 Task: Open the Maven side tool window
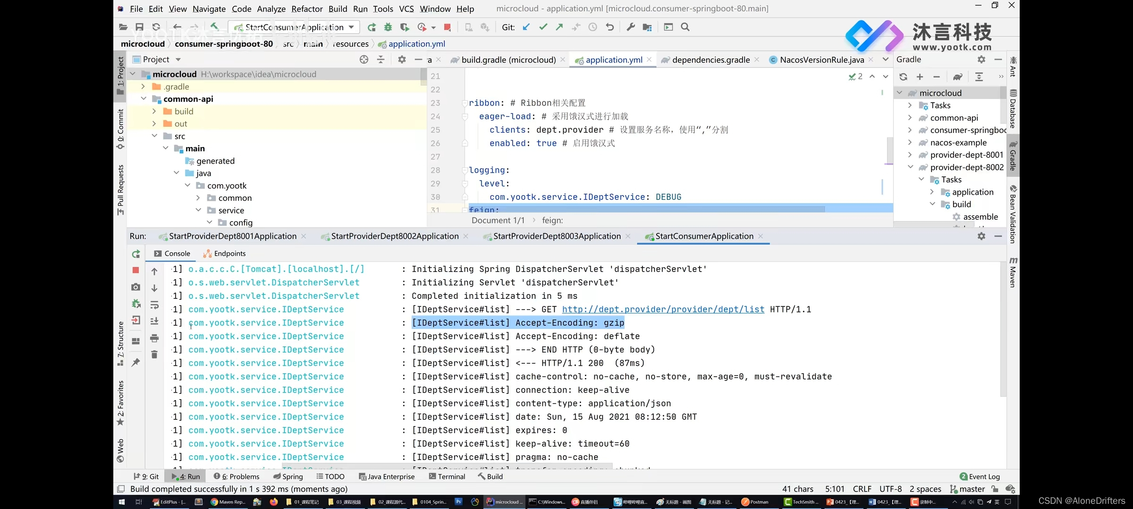tap(1013, 272)
